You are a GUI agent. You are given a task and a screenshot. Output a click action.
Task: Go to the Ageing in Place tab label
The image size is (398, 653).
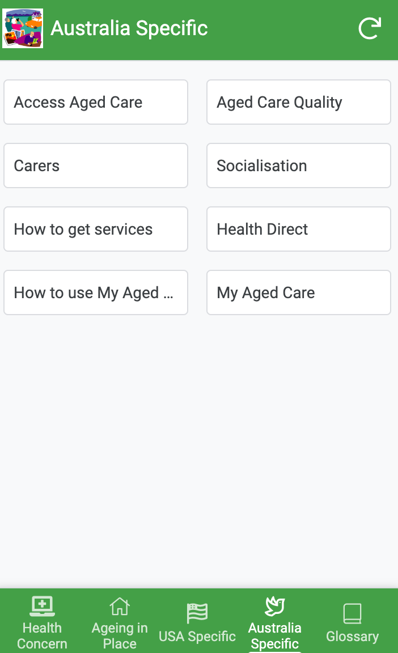pyautogui.click(x=120, y=636)
